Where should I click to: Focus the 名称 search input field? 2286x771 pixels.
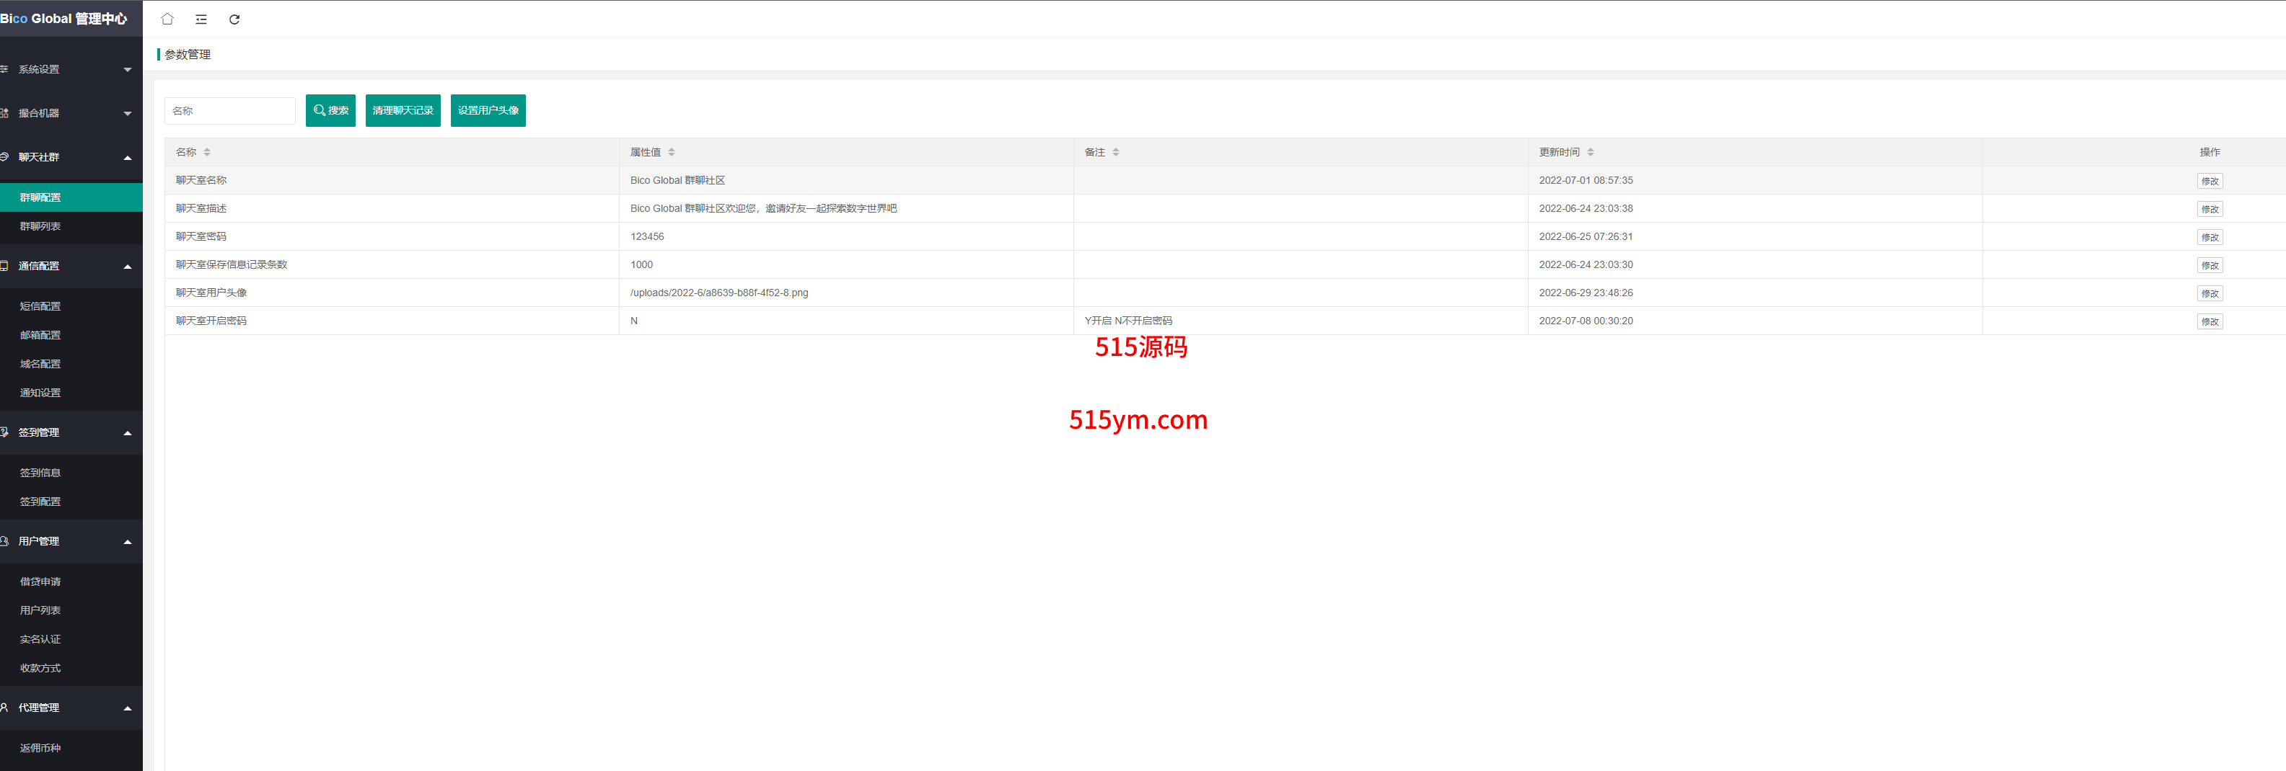click(230, 111)
